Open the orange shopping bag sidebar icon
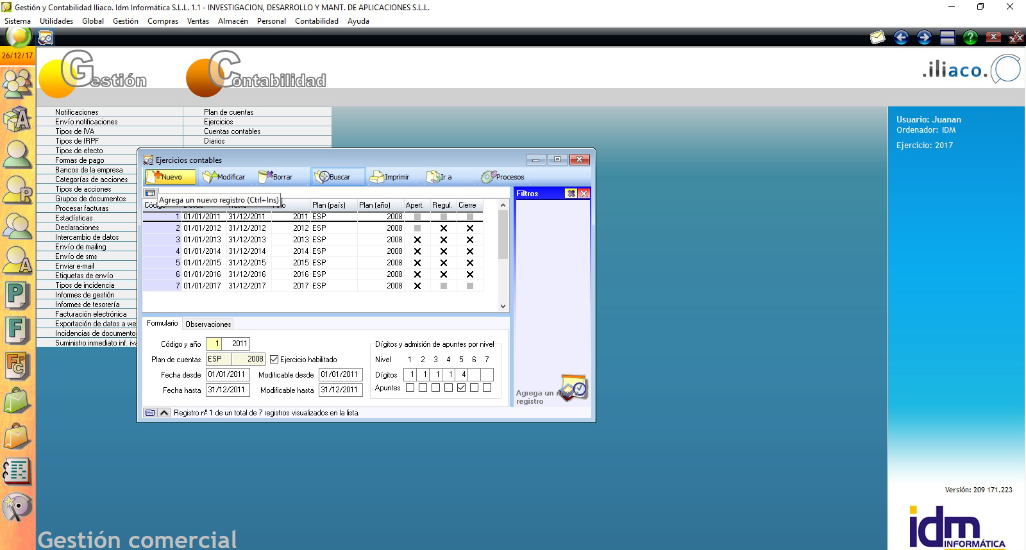Viewport: 1026px width, 550px height. click(17, 437)
